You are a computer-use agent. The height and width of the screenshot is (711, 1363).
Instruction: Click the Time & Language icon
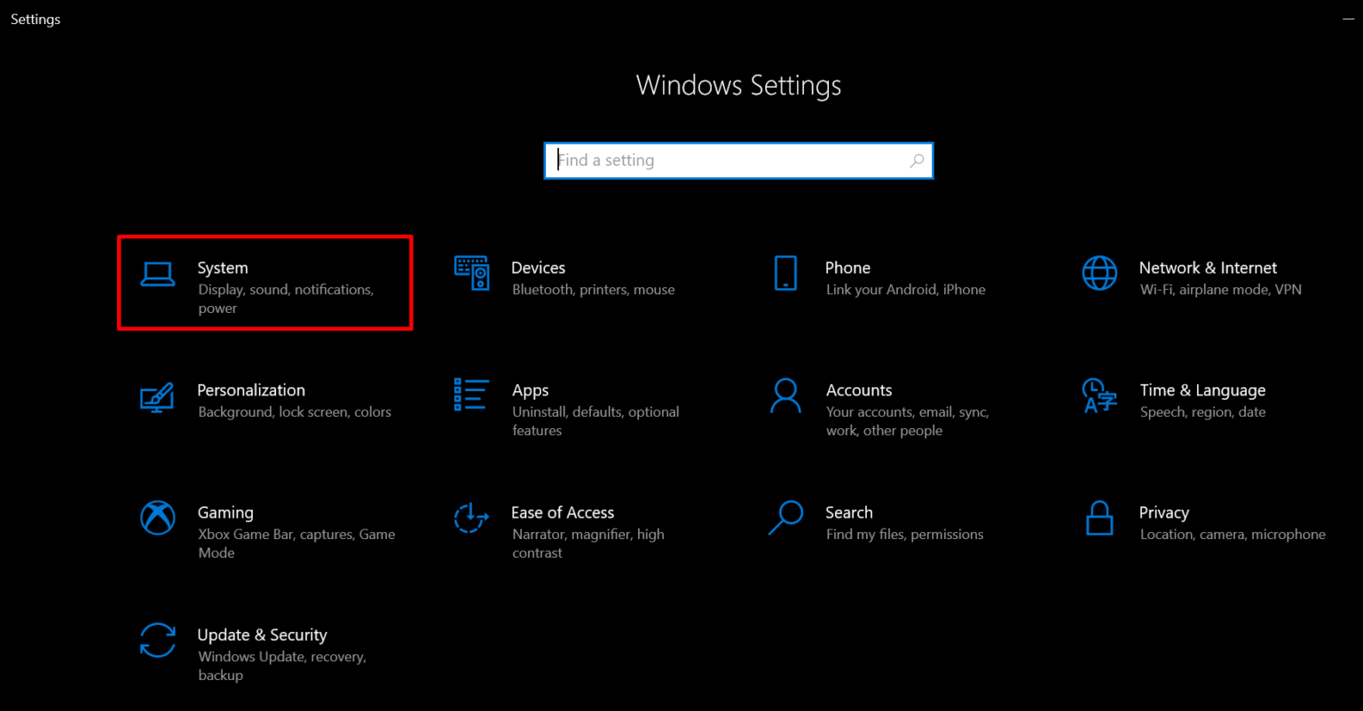1099,395
